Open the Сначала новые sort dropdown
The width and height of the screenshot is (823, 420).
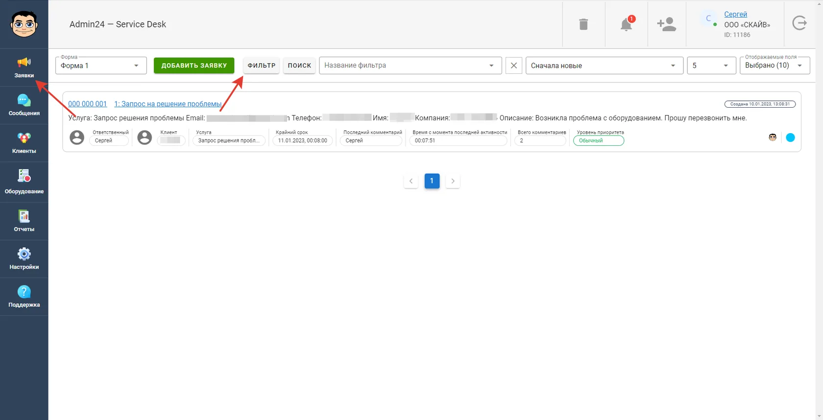[x=605, y=66]
